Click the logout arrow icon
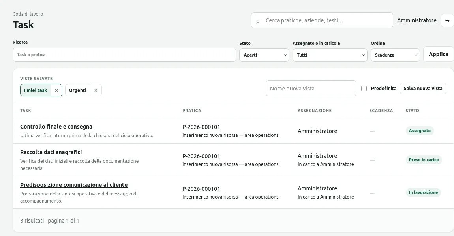The width and height of the screenshot is (454, 236). [x=447, y=20]
